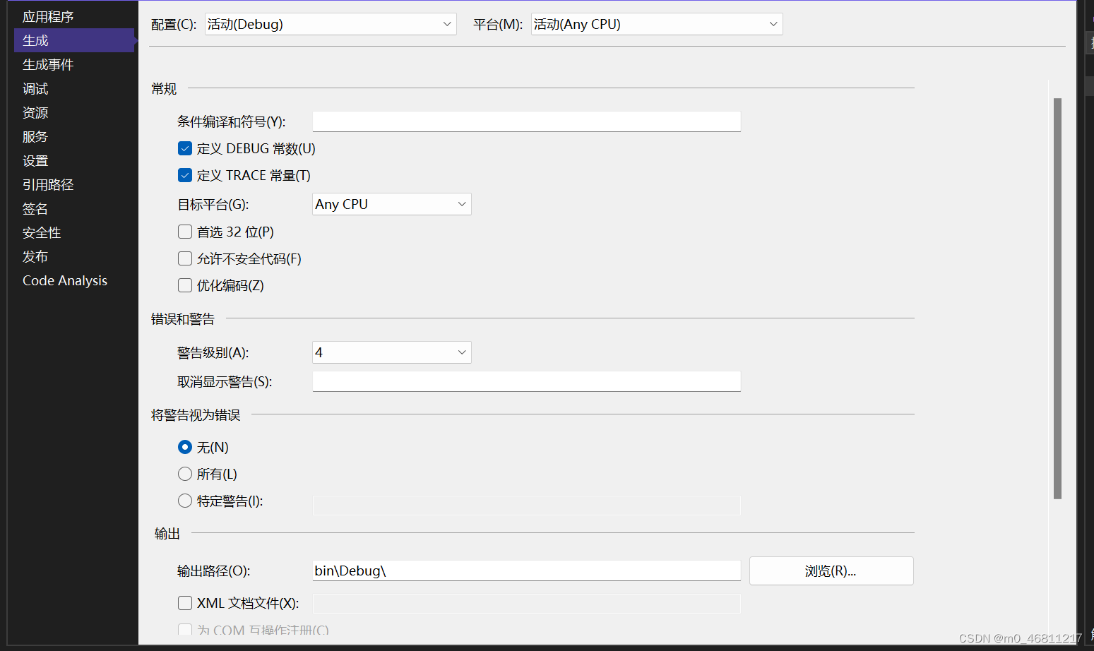Open the Code Analysis page
The image size is (1094, 651).
pos(64,280)
